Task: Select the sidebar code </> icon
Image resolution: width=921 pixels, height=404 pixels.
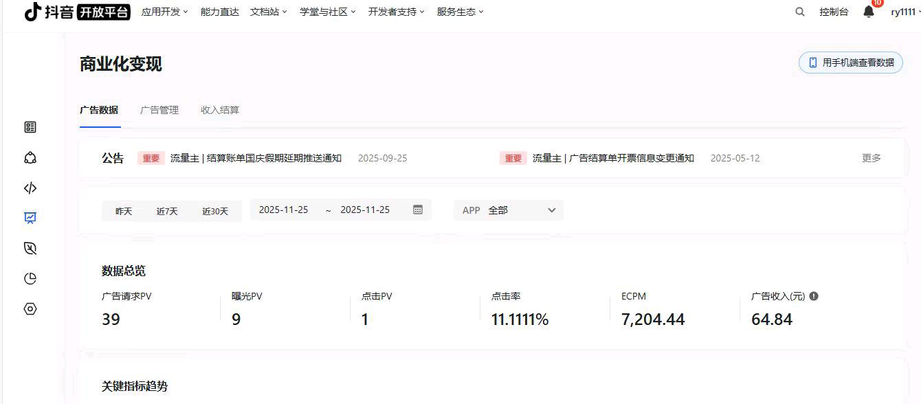Action: click(x=30, y=188)
